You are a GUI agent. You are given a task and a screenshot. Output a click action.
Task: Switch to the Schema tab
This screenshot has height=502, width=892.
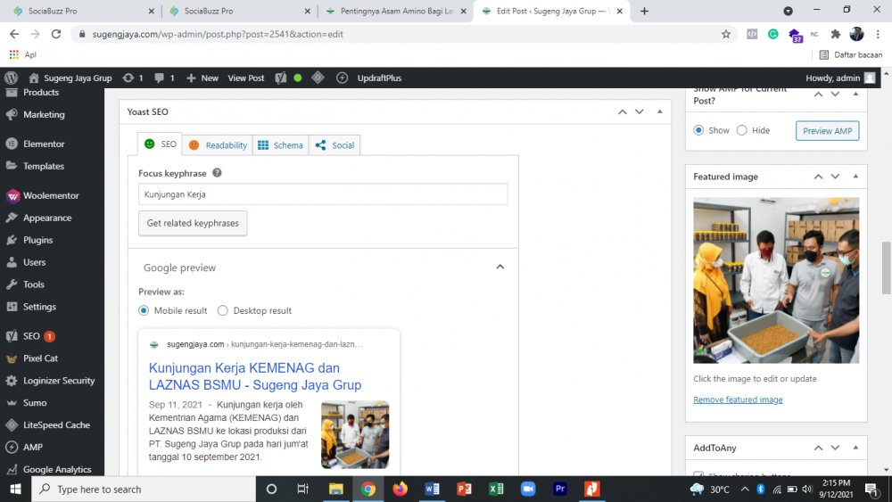tap(280, 145)
